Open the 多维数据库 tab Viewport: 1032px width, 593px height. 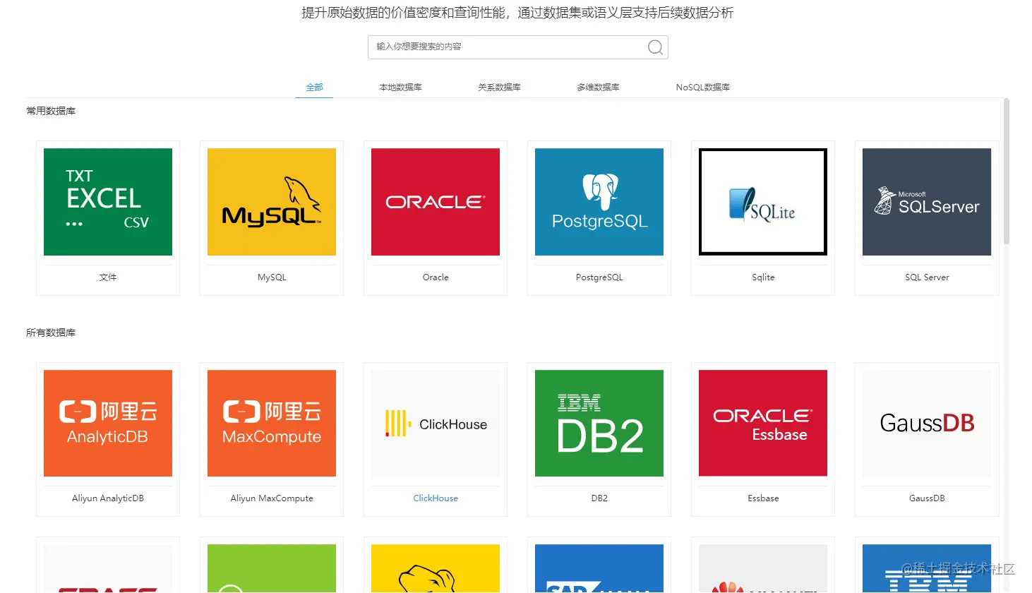(x=598, y=88)
